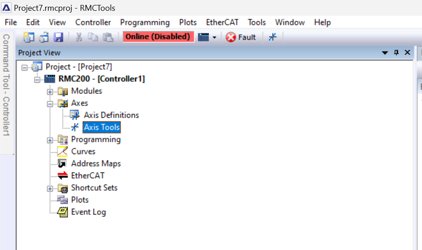
Task: Select the Modules tree item
Action: 86,91
